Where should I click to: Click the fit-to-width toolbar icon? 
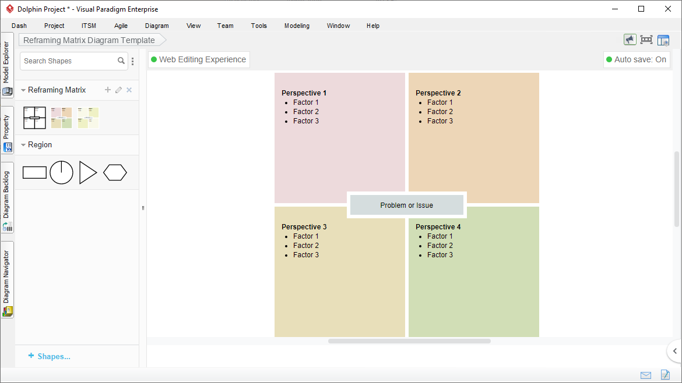tap(646, 40)
